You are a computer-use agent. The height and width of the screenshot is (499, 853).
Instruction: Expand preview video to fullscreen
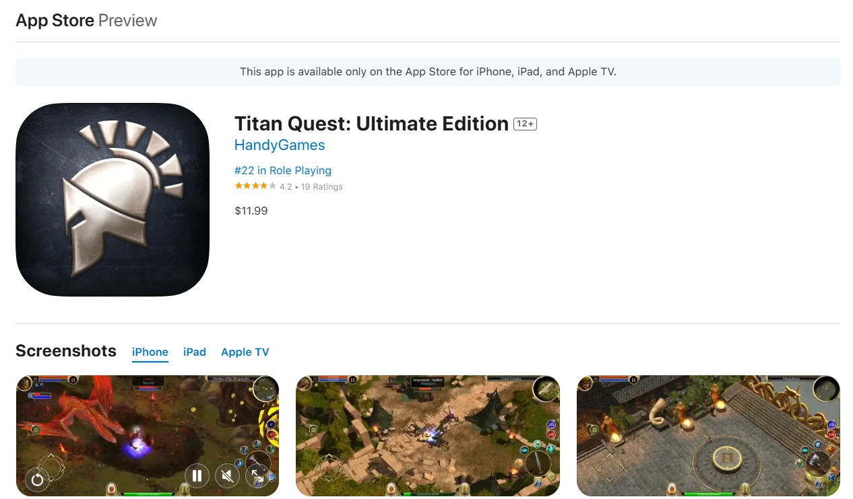(x=257, y=477)
